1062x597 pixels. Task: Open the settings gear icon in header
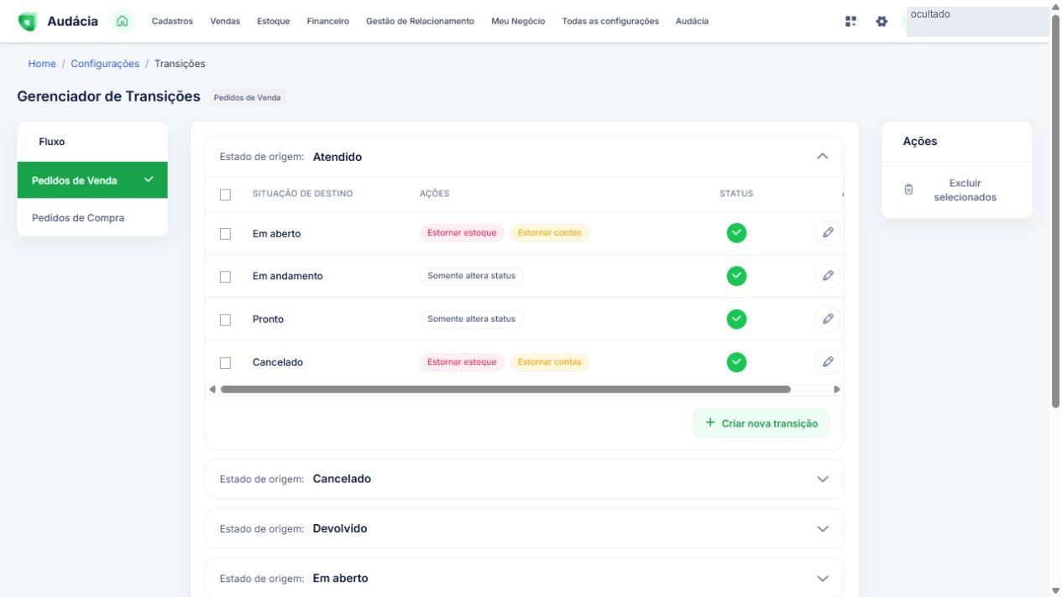pyautogui.click(x=882, y=21)
